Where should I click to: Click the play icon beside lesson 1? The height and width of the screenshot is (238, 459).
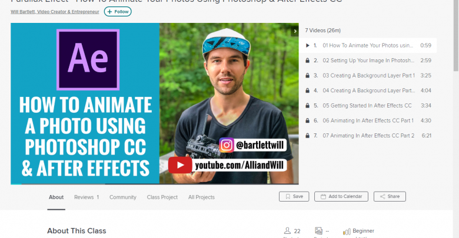[x=307, y=45]
